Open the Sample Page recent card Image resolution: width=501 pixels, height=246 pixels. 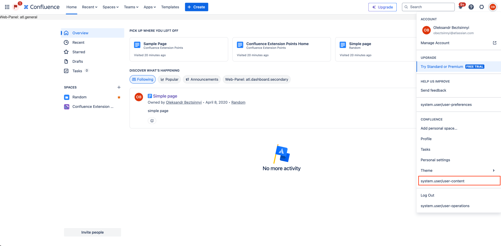click(179, 49)
